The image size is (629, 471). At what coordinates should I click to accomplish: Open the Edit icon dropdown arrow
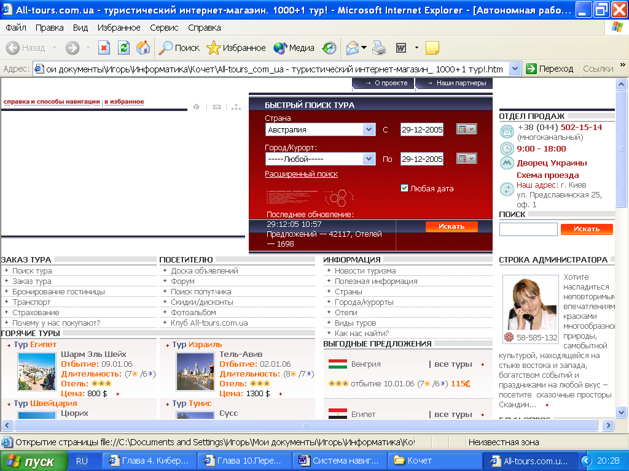pos(416,48)
